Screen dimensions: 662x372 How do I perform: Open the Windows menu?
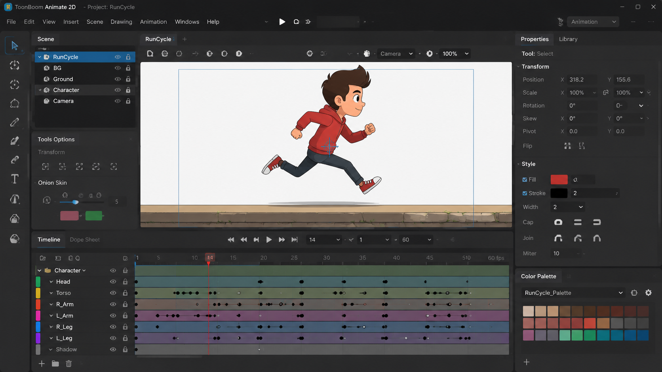coord(187,22)
